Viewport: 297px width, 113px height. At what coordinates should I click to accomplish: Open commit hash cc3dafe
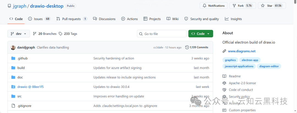(159, 47)
